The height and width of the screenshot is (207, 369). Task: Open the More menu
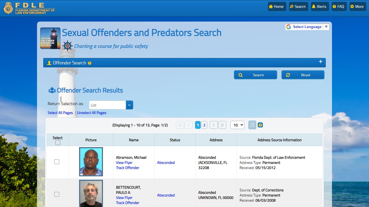pos(358,7)
